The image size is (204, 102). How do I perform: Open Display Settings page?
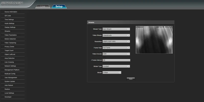[10, 27]
